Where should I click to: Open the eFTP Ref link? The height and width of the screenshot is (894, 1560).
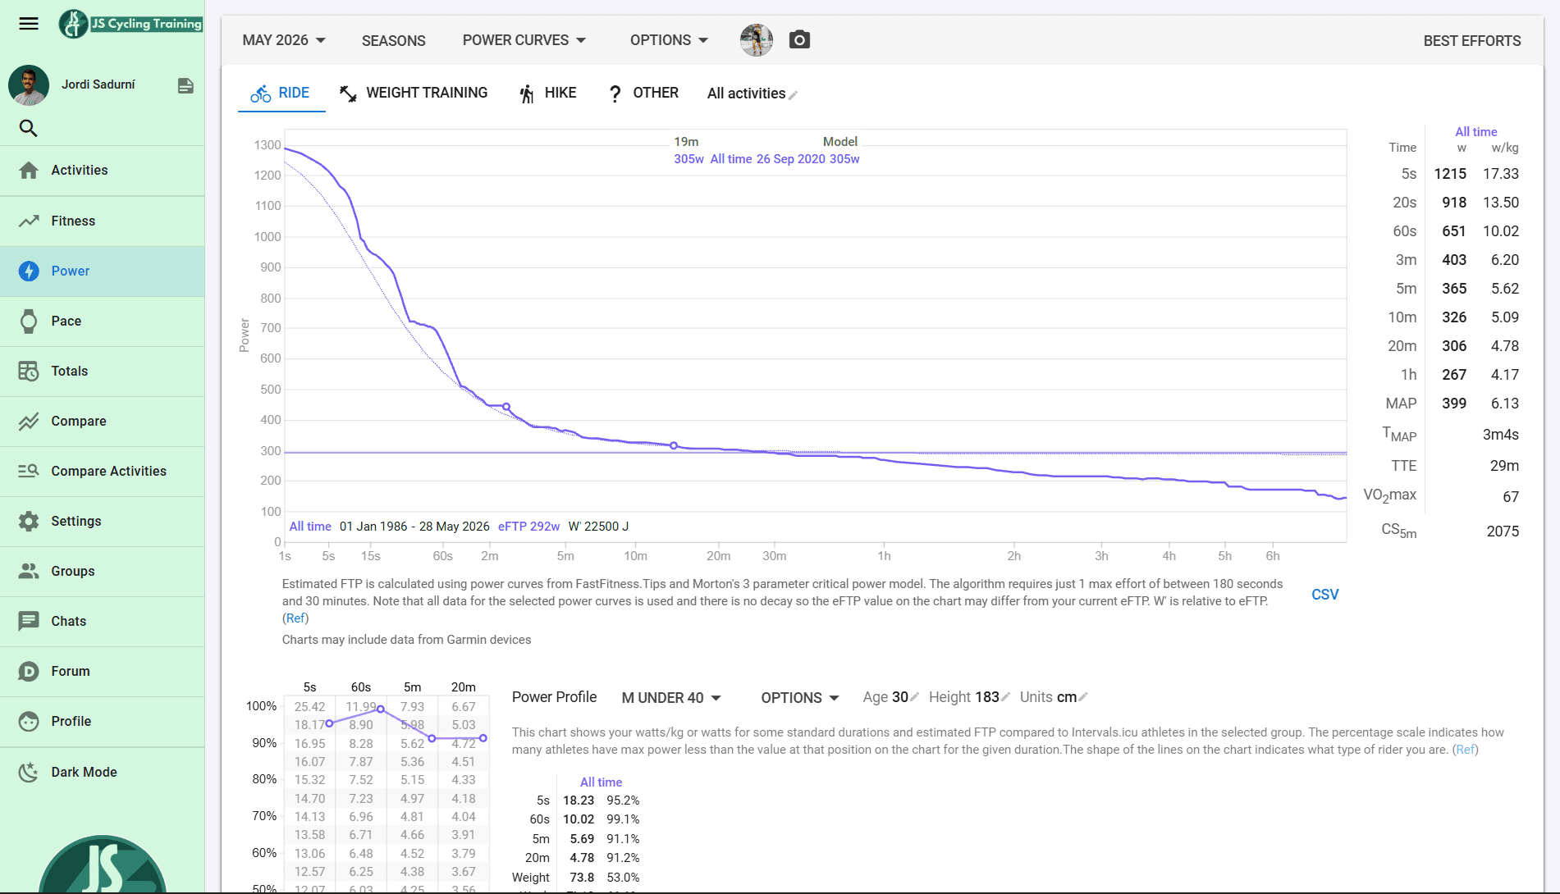[295, 618]
